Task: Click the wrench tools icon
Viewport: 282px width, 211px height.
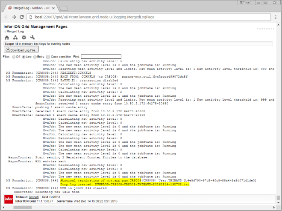Action: pos(32,38)
